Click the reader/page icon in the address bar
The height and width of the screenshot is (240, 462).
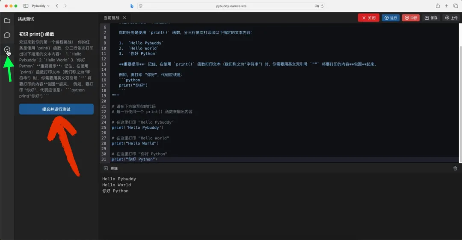(x=141, y=6)
